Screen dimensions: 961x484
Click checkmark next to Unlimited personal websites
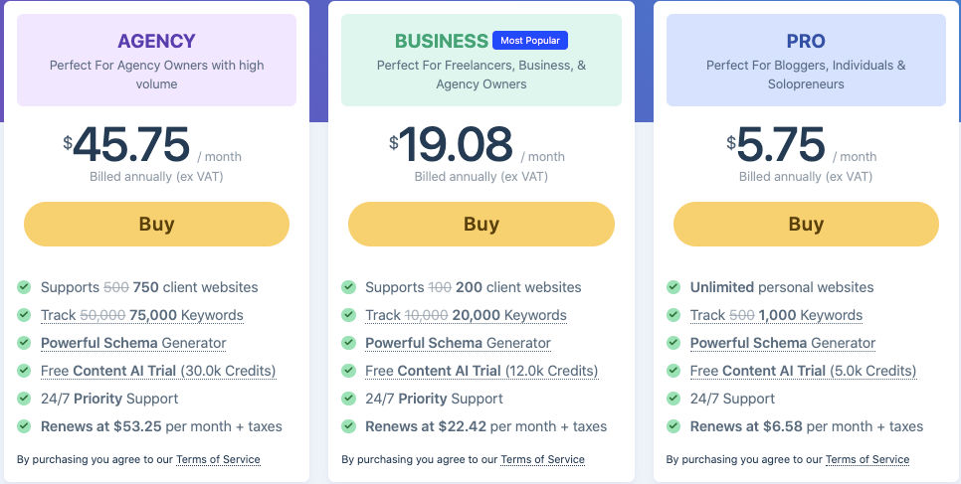673,287
